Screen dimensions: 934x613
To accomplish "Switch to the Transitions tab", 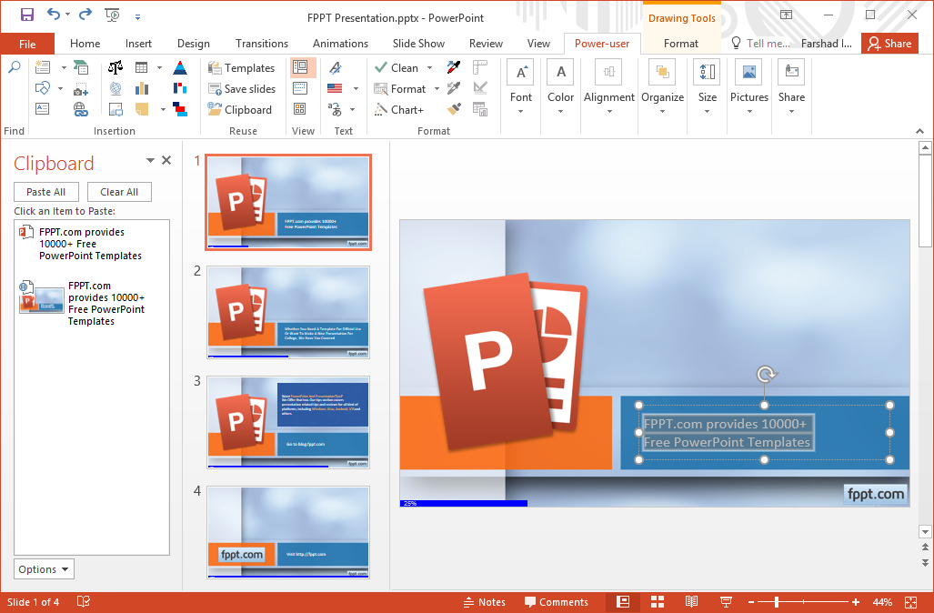I will pyautogui.click(x=261, y=44).
